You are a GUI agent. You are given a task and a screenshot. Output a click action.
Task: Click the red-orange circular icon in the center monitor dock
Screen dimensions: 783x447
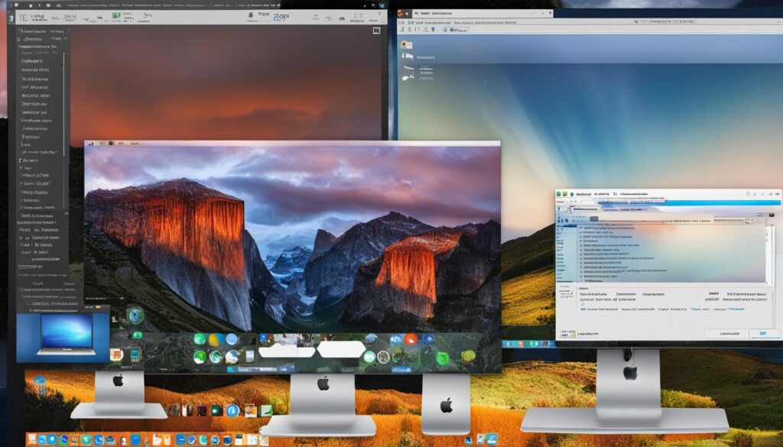coord(411,340)
